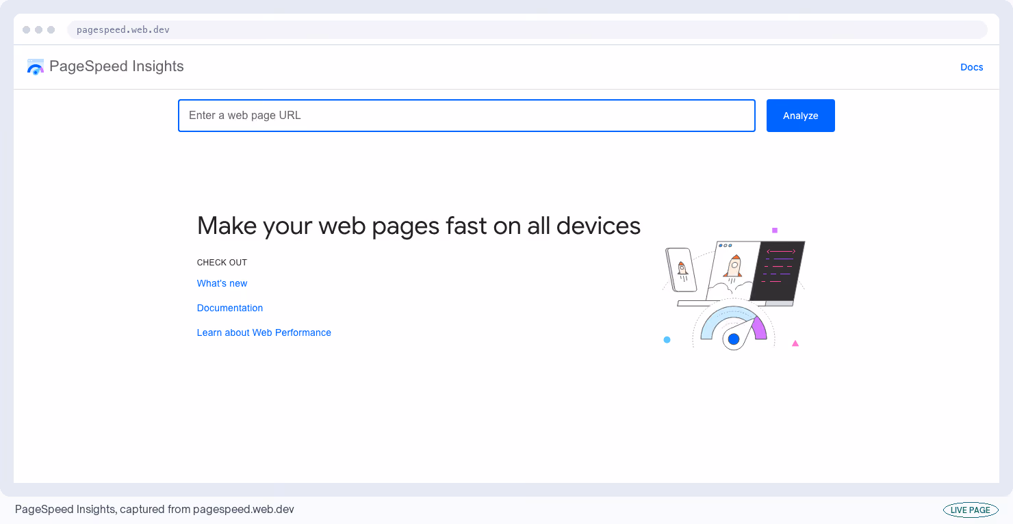
Task: Open the What's new link
Action: 222,283
